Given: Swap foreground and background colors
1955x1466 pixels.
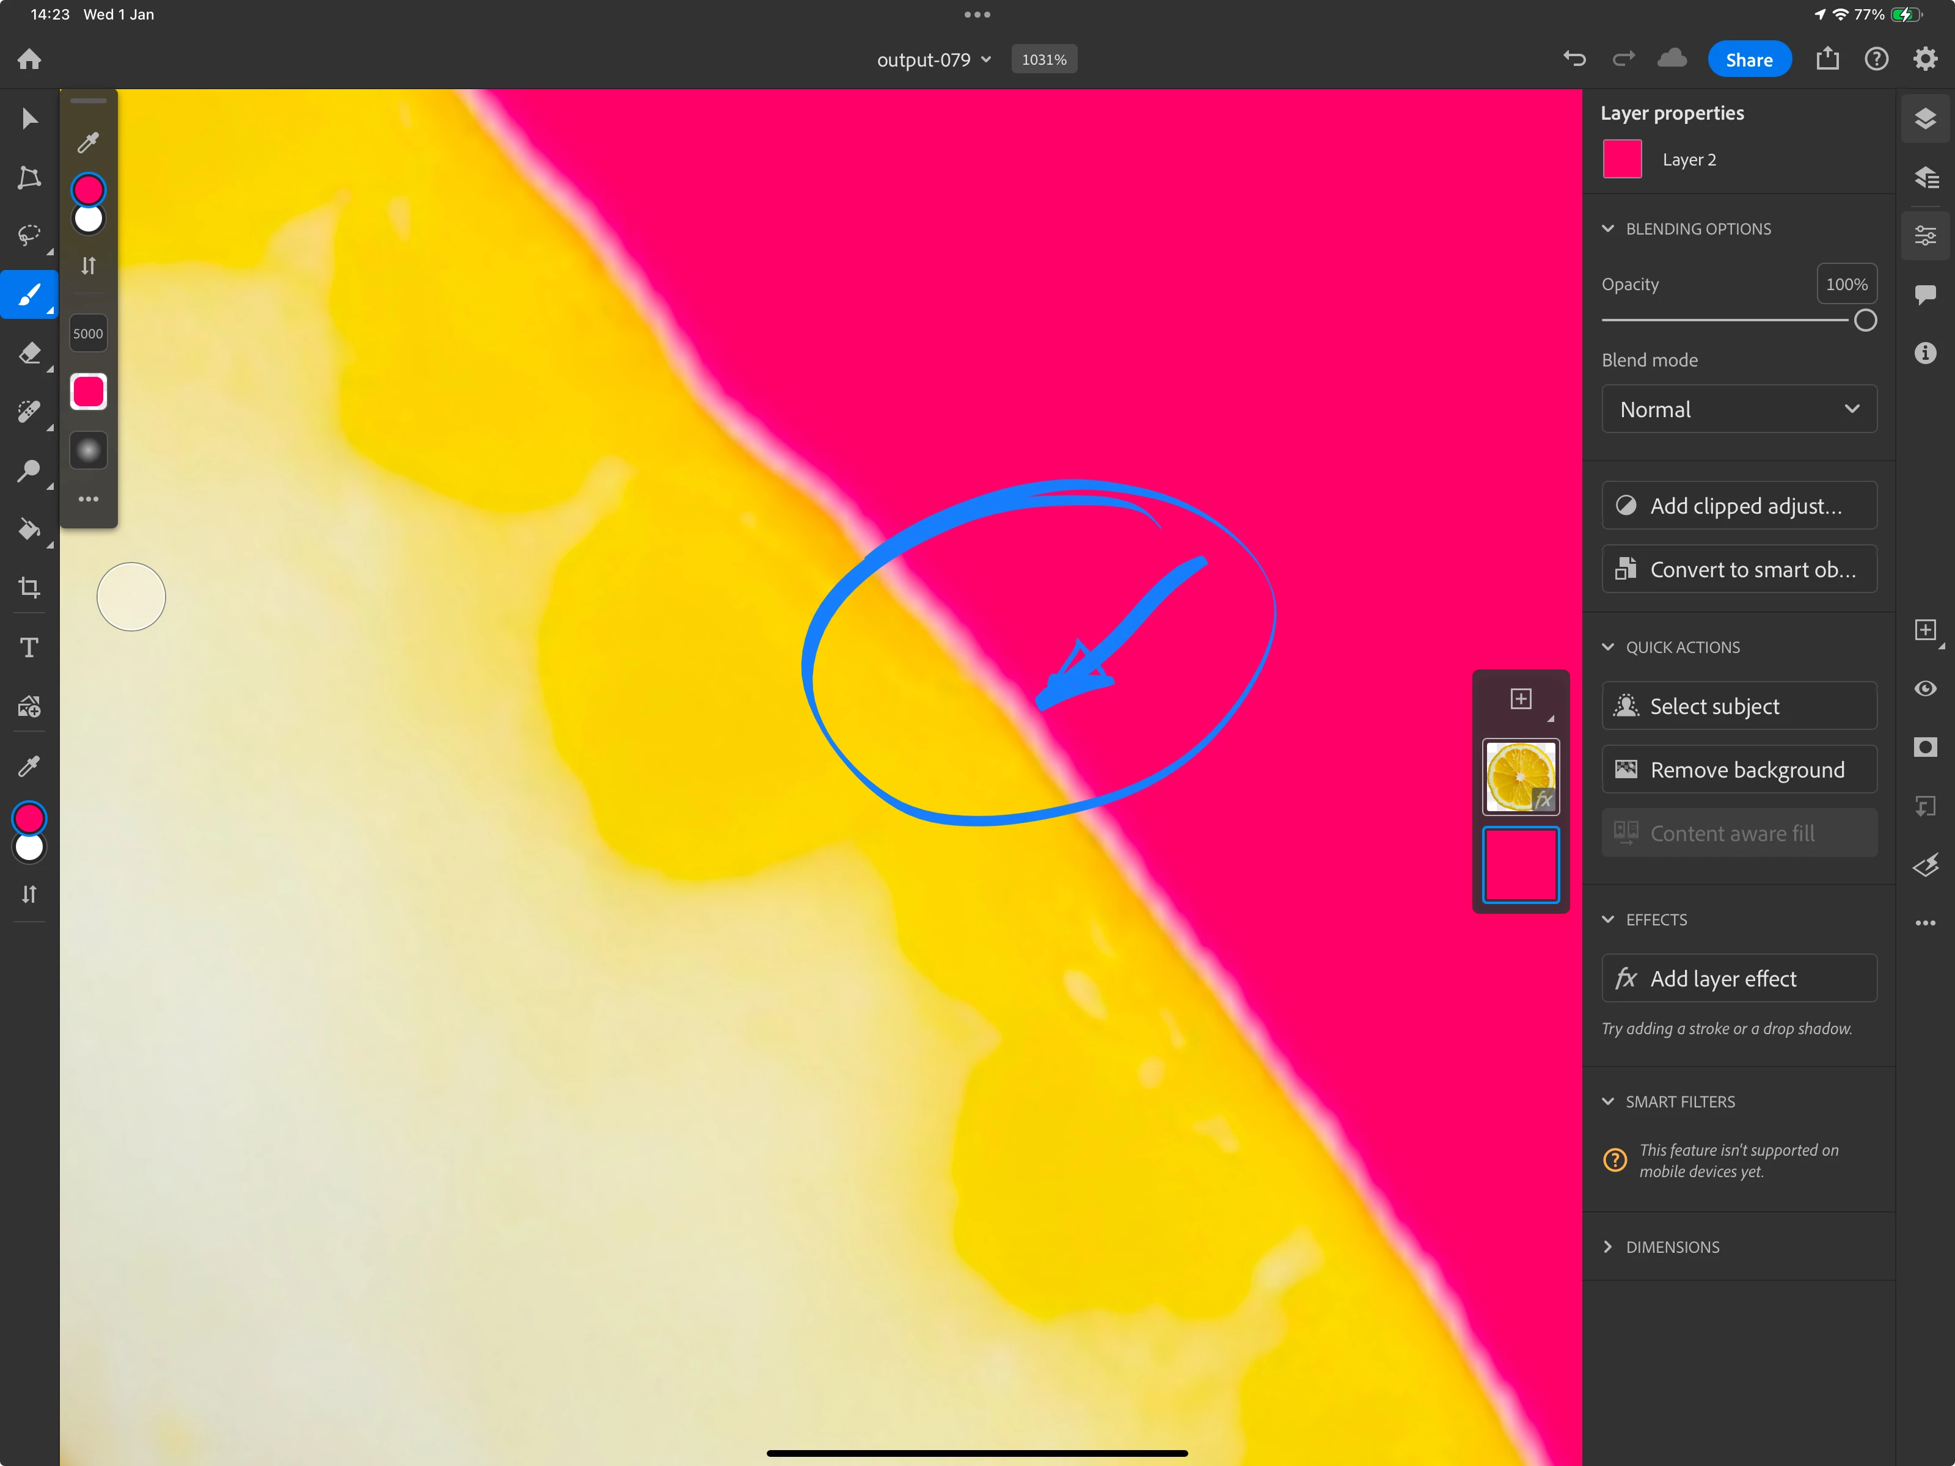Looking at the screenshot, I should (29, 894).
